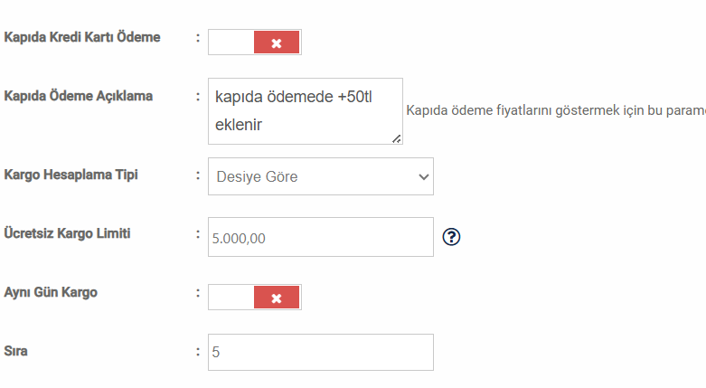Click the resize grip of Kapıda Ödeme Açıklama textarea
Image resolution: width=706 pixels, height=388 pixels.
(x=396, y=138)
